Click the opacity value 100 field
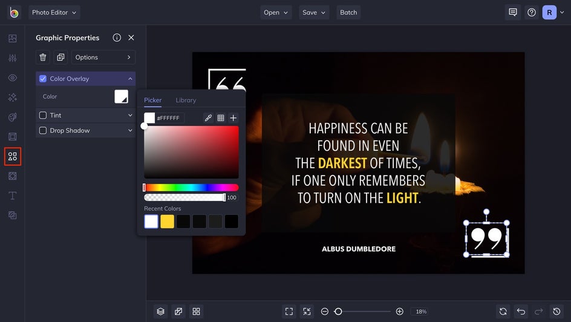 232,197
